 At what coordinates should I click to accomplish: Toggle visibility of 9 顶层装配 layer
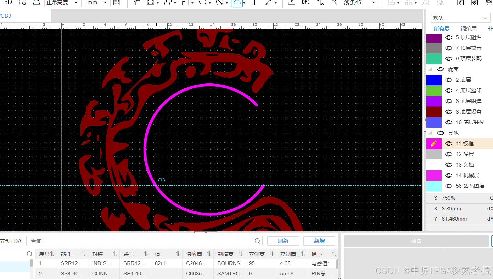449,59
